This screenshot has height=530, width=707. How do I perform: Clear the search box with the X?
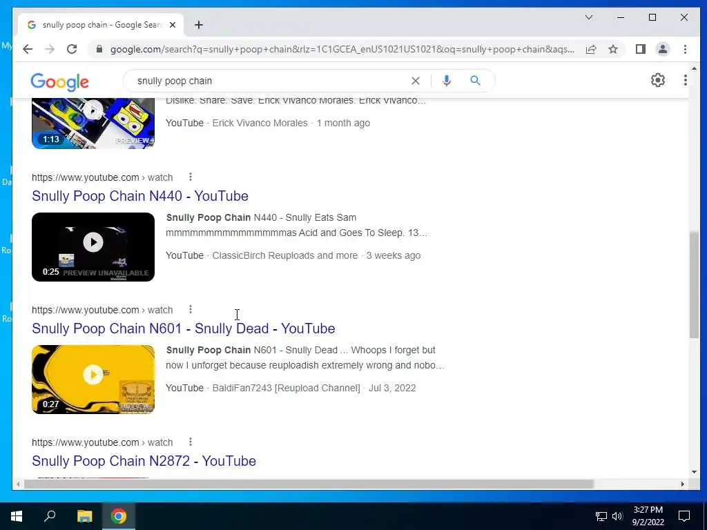(415, 81)
